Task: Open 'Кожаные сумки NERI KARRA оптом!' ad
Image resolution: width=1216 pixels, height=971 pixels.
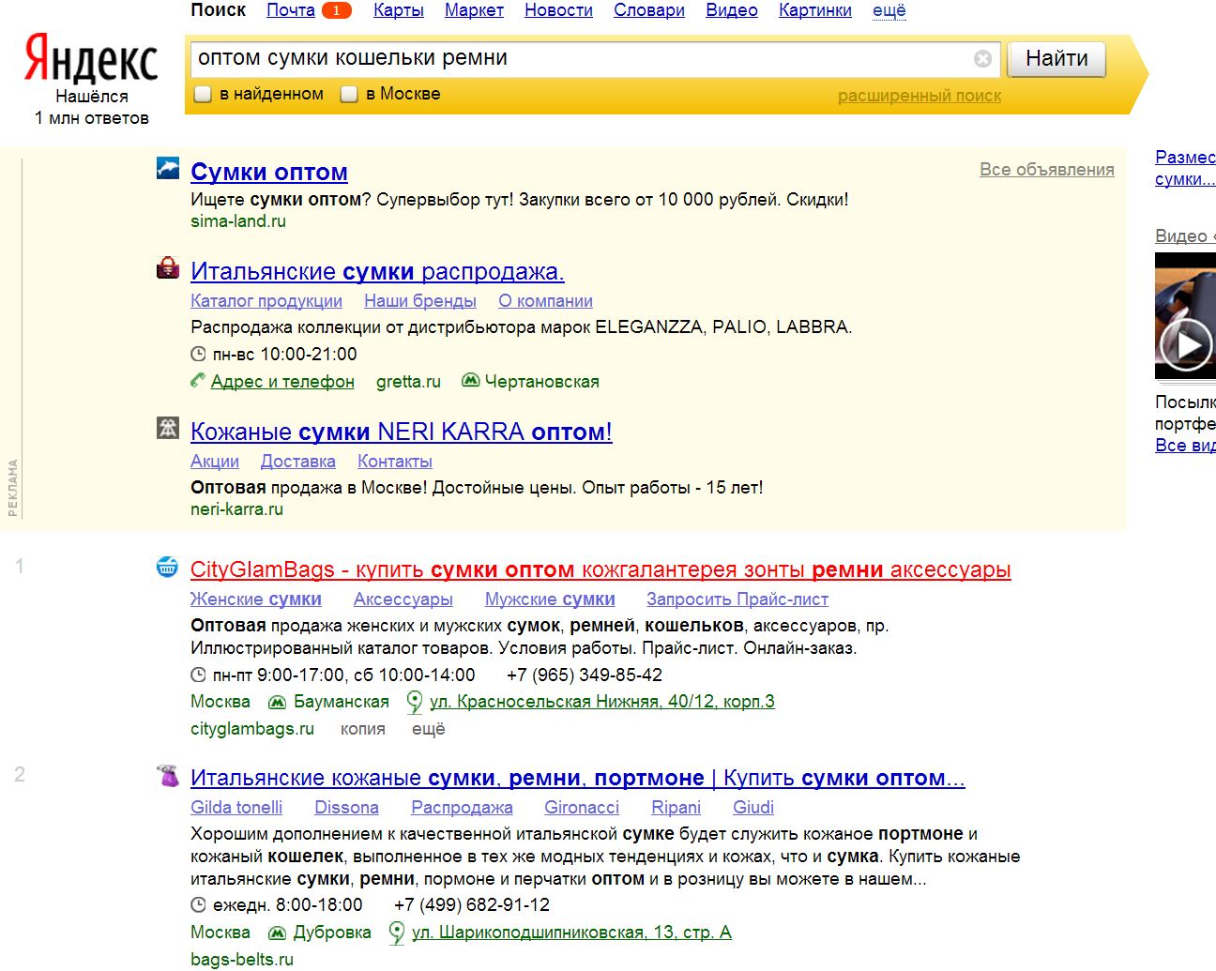Action: pyautogui.click(x=402, y=432)
